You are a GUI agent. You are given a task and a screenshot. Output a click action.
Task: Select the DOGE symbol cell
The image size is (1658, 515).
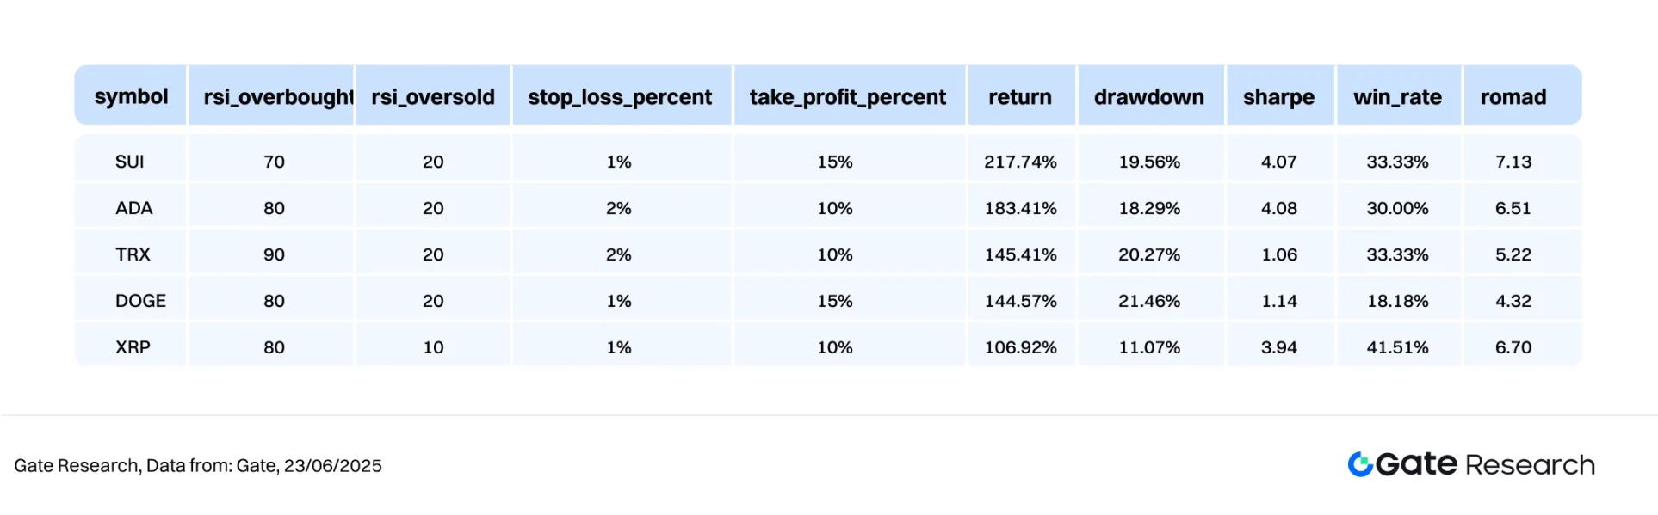click(140, 301)
